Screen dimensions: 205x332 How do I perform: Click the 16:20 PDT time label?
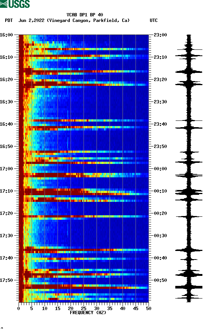tap(6, 80)
